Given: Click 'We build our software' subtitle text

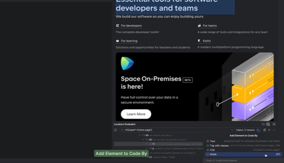Looking at the screenshot, I should [x=159, y=16].
